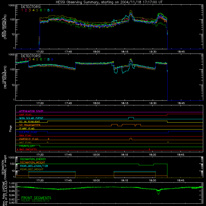Click the livetime dip near 18:33
Image resolution: width=206 pixels, height=206 pixels.
tap(159, 192)
